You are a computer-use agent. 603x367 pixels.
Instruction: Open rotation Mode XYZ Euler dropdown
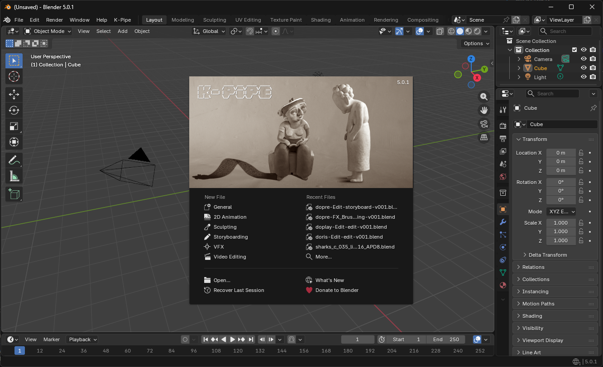(561, 212)
